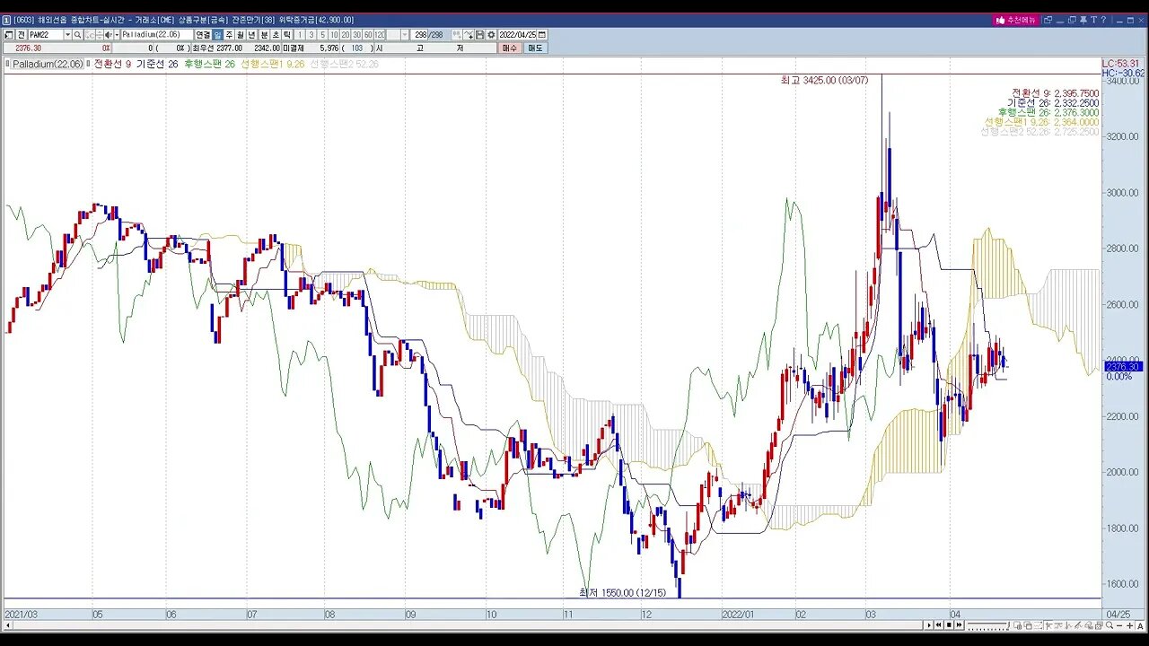Click the plus zoom-in icon at bottom
This screenshot has height=646, width=1149.
pos(1129,624)
